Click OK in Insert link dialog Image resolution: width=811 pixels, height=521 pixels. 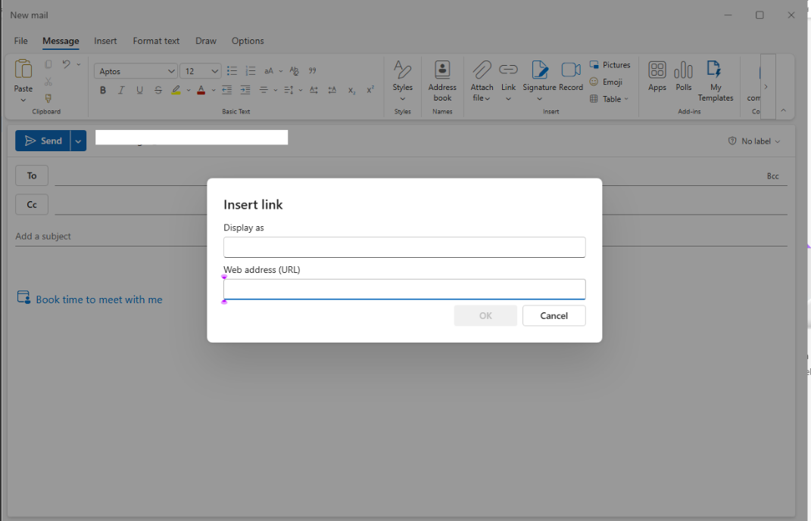485,315
